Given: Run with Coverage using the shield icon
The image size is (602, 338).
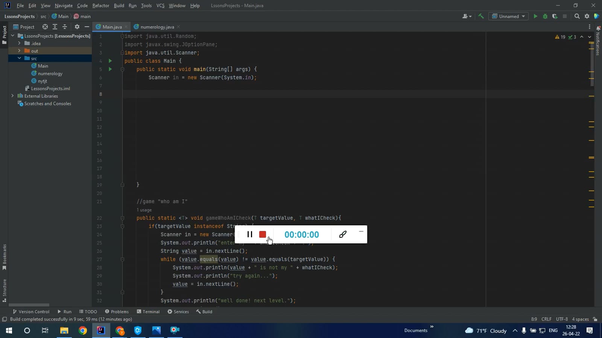Looking at the screenshot, I should tap(555, 16).
